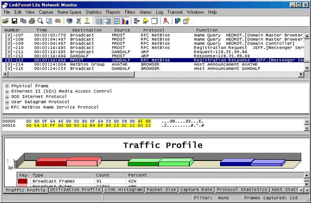
Task: Toggle the decode tree view icon
Action: 108,21
